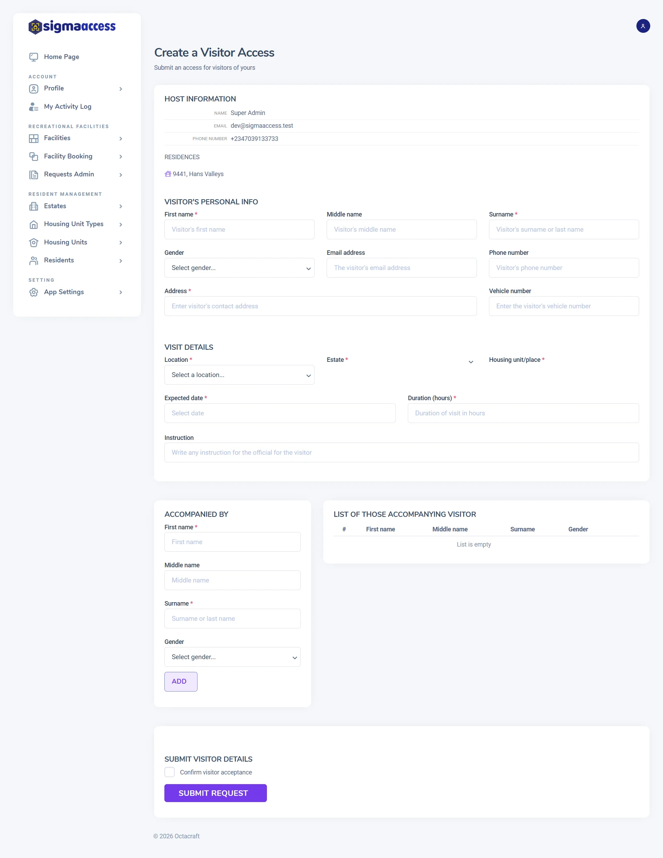Click the Duration of visit field
Viewport: 663px width, 858px height.
(x=523, y=413)
